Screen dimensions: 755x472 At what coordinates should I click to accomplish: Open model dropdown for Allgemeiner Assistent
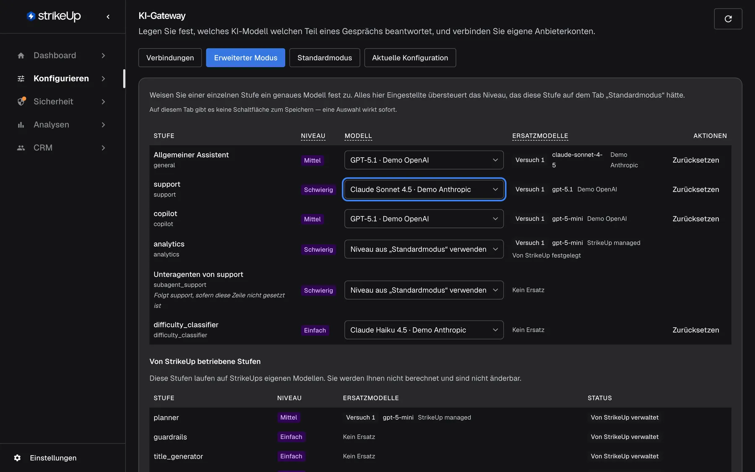coord(424,160)
